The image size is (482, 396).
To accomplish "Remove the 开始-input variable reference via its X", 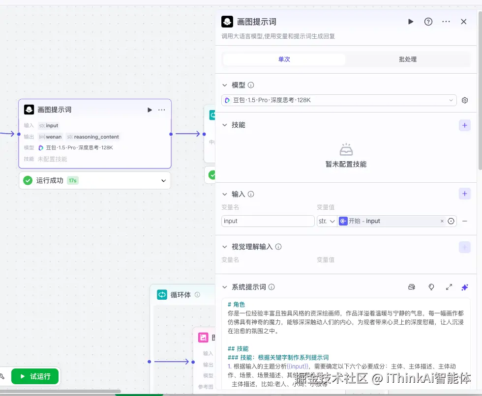I will coord(442,221).
